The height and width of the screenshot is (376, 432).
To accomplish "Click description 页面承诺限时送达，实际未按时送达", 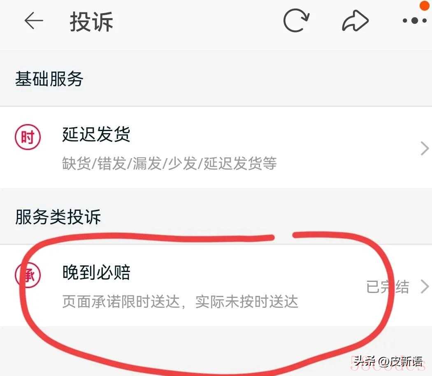I will click(x=180, y=301).
